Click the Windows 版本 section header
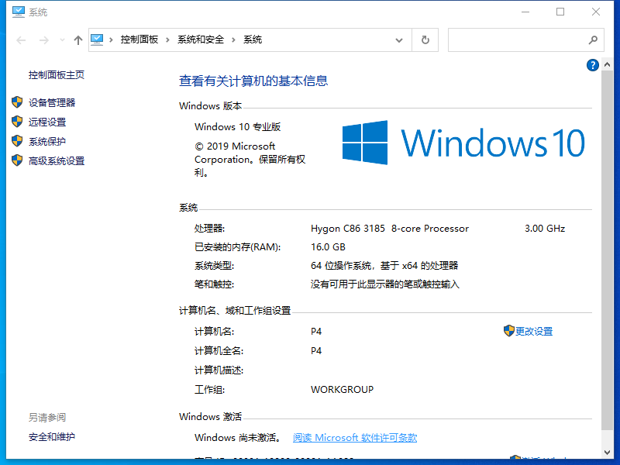 click(x=210, y=106)
